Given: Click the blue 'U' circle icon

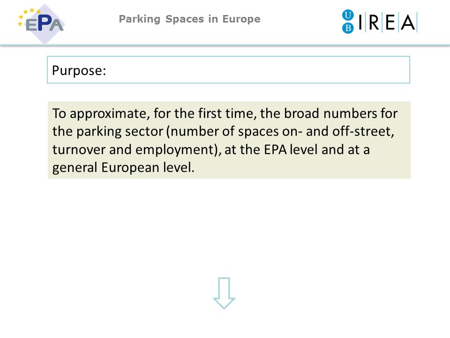Looking at the screenshot, I should (x=348, y=15).
